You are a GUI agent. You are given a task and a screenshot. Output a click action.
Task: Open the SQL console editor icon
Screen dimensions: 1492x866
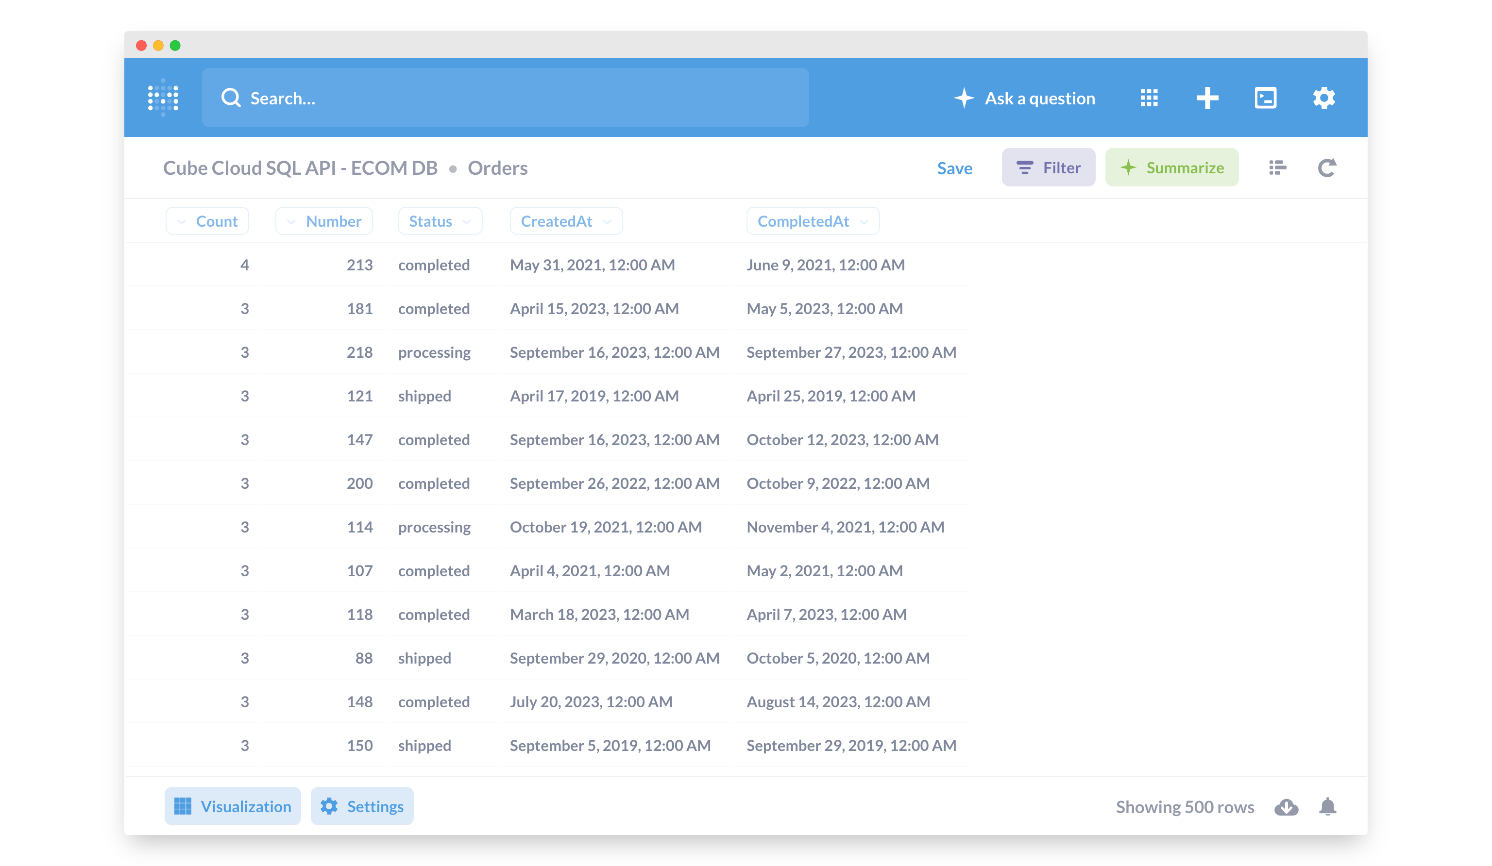pos(1265,98)
